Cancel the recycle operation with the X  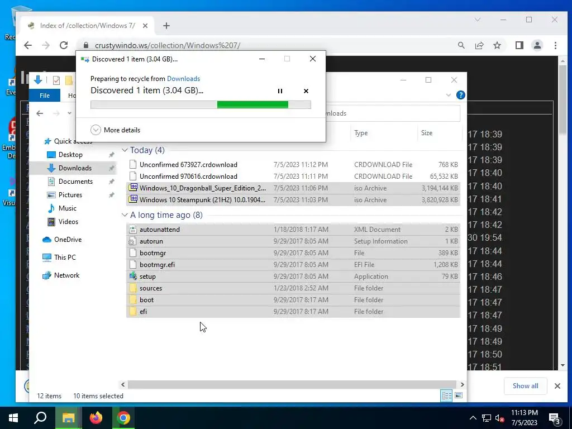coord(306,91)
